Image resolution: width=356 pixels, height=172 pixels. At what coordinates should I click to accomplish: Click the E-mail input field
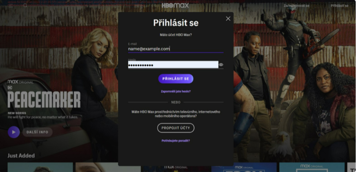tap(176, 49)
